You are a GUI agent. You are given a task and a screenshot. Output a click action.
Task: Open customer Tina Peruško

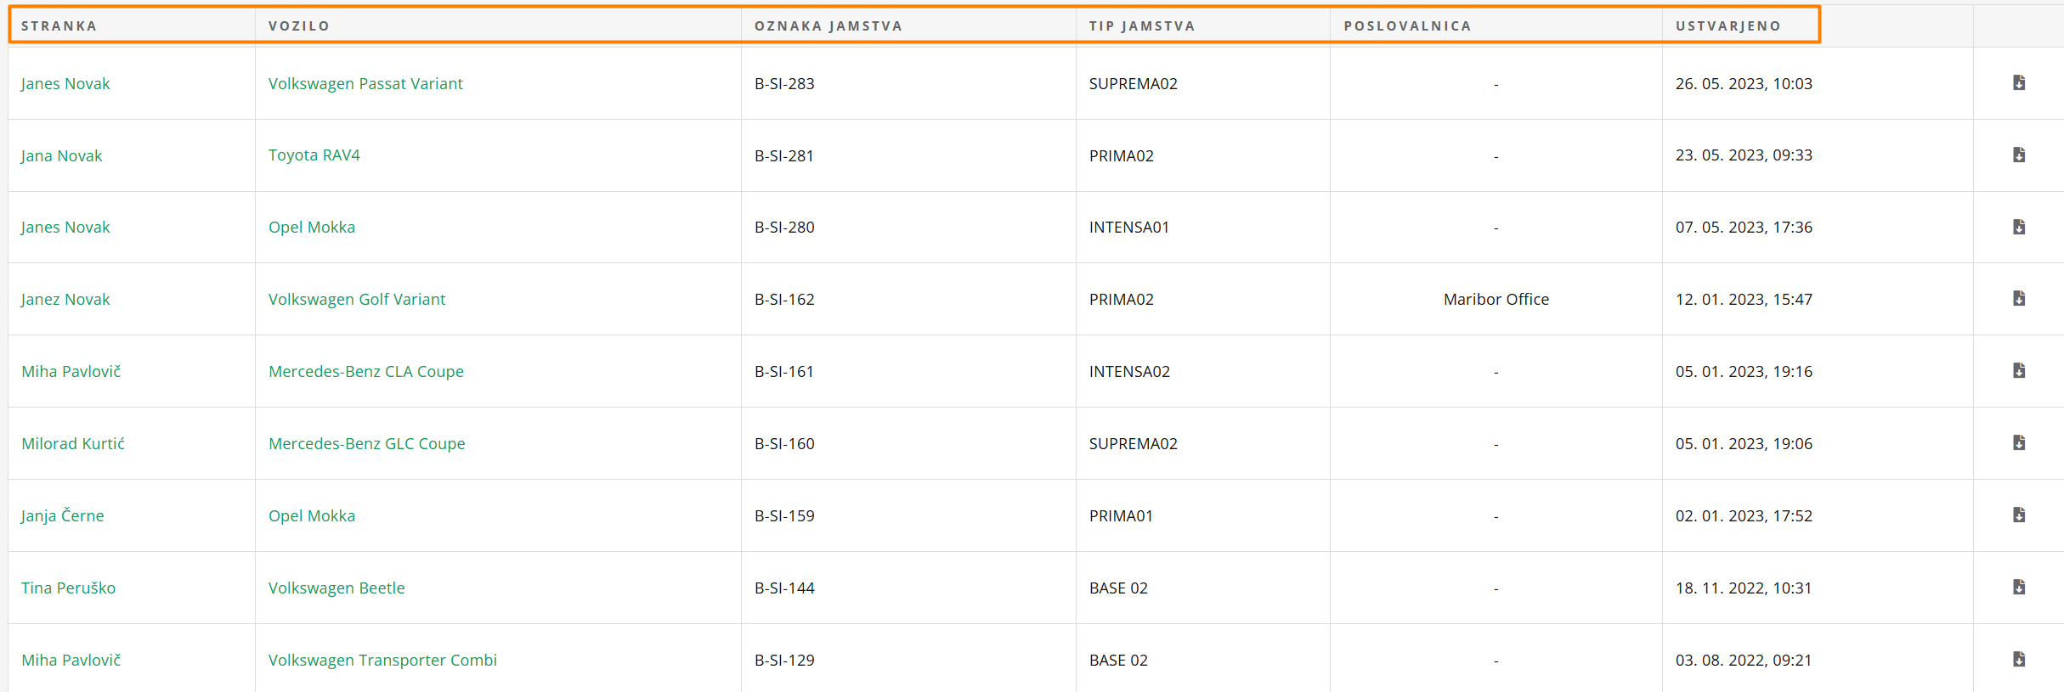pos(68,588)
